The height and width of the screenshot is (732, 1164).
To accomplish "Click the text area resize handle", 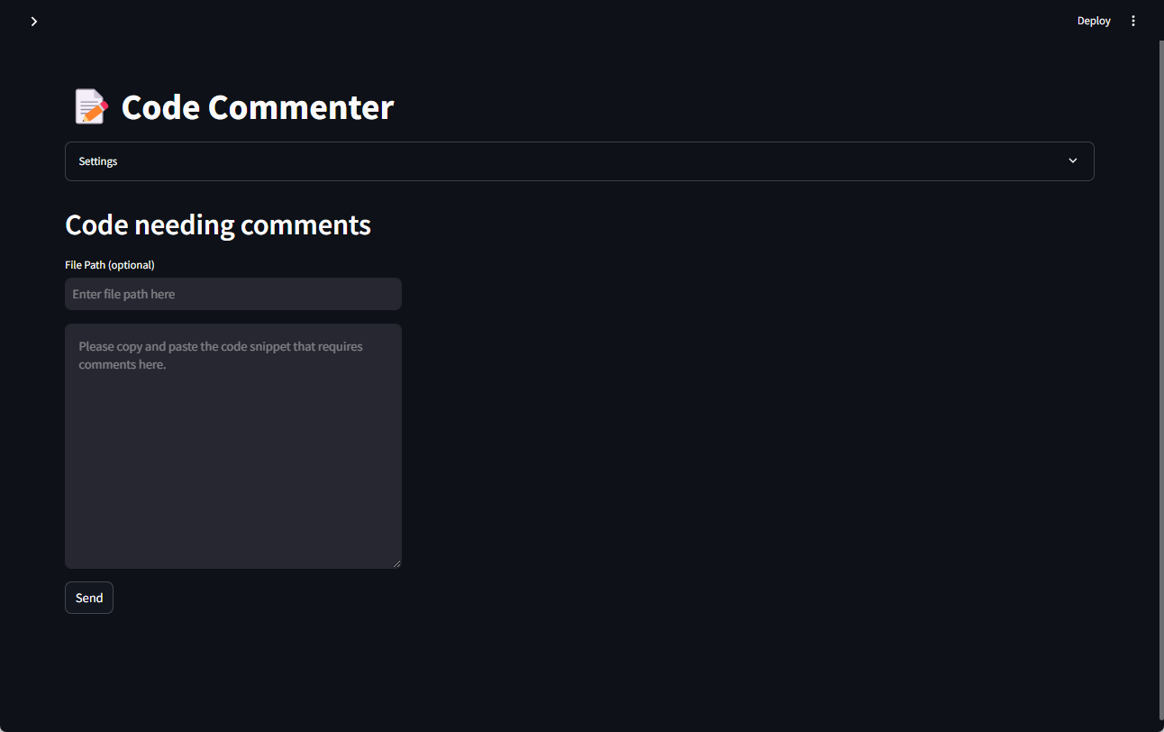I will tap(396, 563).
